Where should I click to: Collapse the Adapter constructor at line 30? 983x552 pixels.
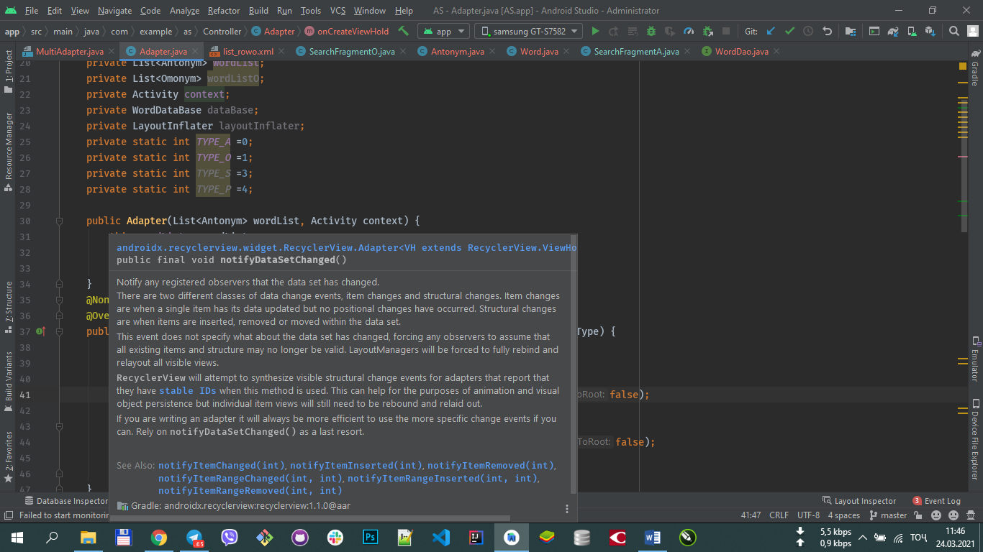click(60, 221)
